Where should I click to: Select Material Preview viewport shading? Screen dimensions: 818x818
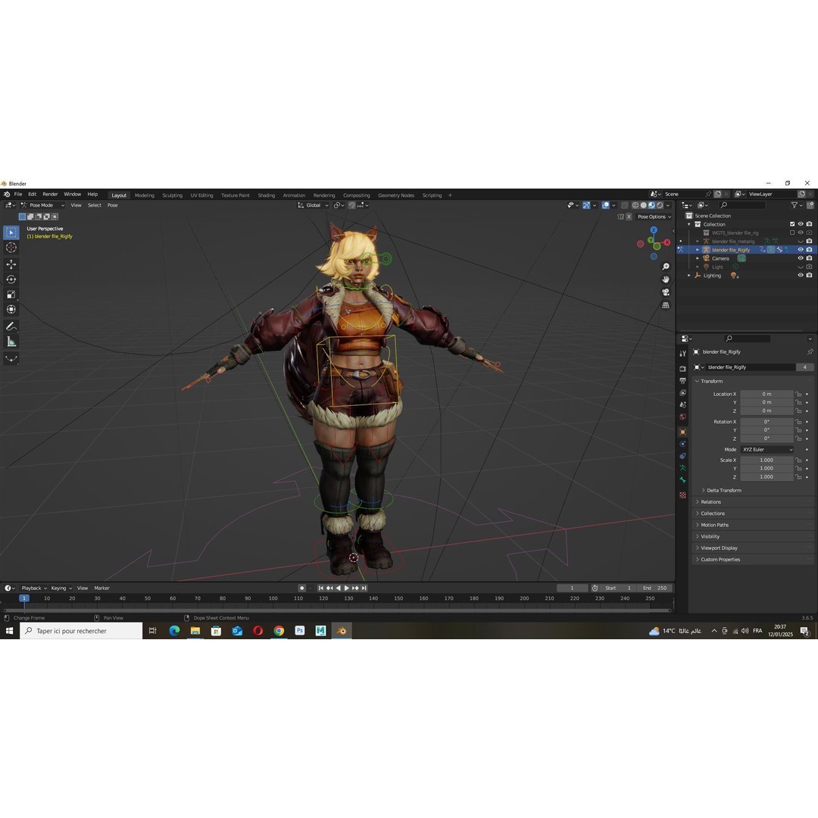coord(651,205)
